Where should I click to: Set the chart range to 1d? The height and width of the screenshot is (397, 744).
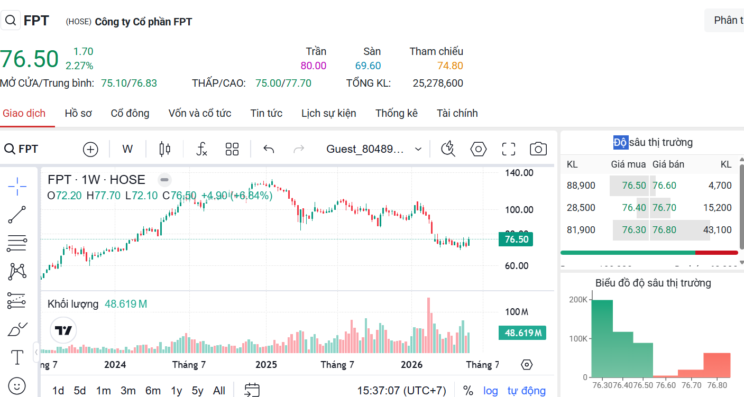pos(58,391)
